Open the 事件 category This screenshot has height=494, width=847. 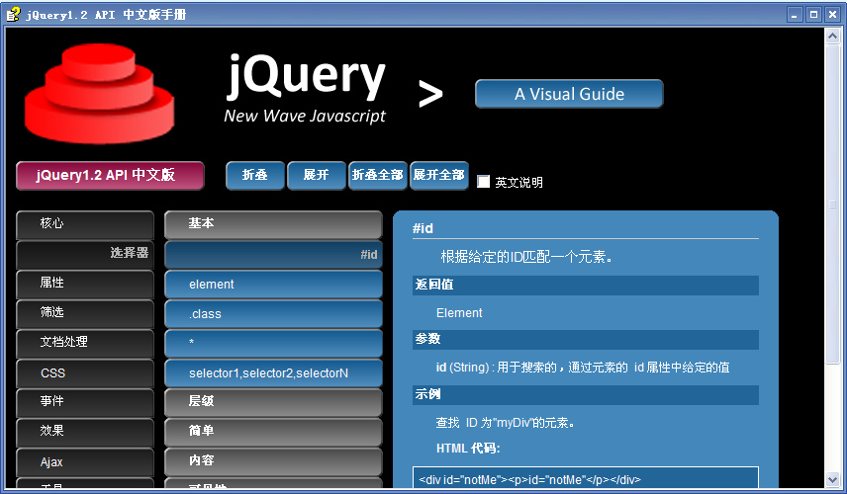point(85,402)
